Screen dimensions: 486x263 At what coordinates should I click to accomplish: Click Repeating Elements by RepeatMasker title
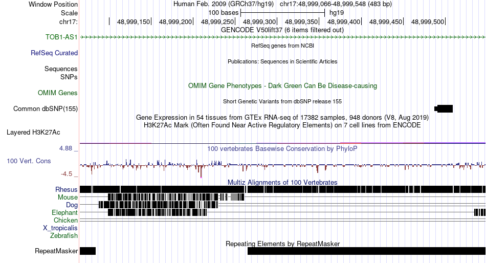[282, 244]
